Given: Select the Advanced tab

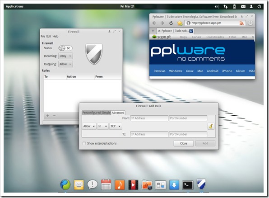Looking at the screenshot, I should coord(118,113).
